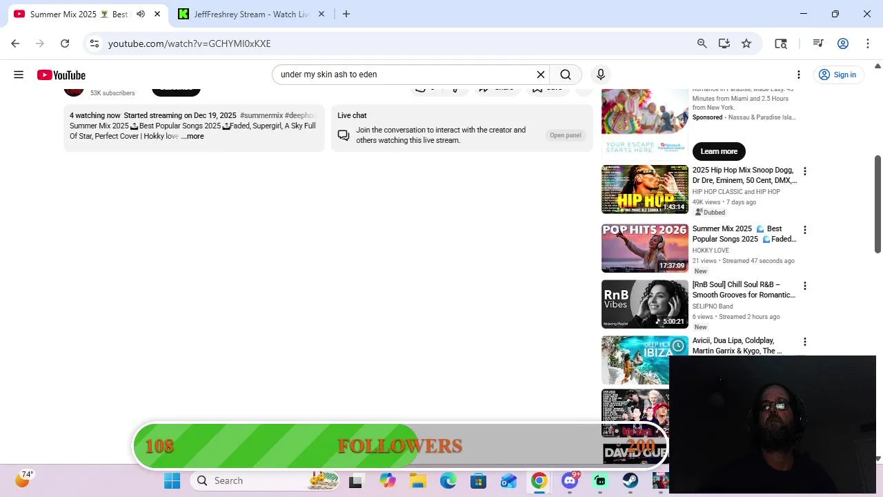The height and width of the screenshot is (497, 883).
Task: Reload the current page
Action: (x=65, y=43)
